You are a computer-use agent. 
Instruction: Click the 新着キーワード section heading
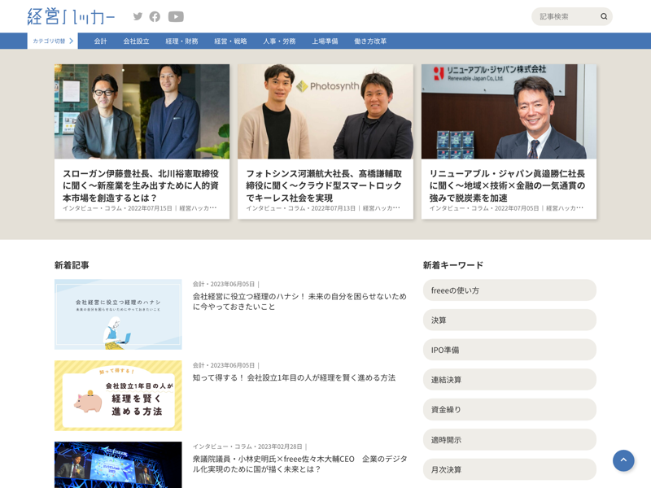(453, 265)
